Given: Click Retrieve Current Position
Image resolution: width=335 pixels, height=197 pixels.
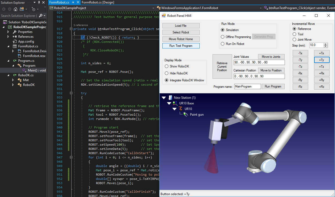Looking at the screenshot, I should click(x=222, y=67).
